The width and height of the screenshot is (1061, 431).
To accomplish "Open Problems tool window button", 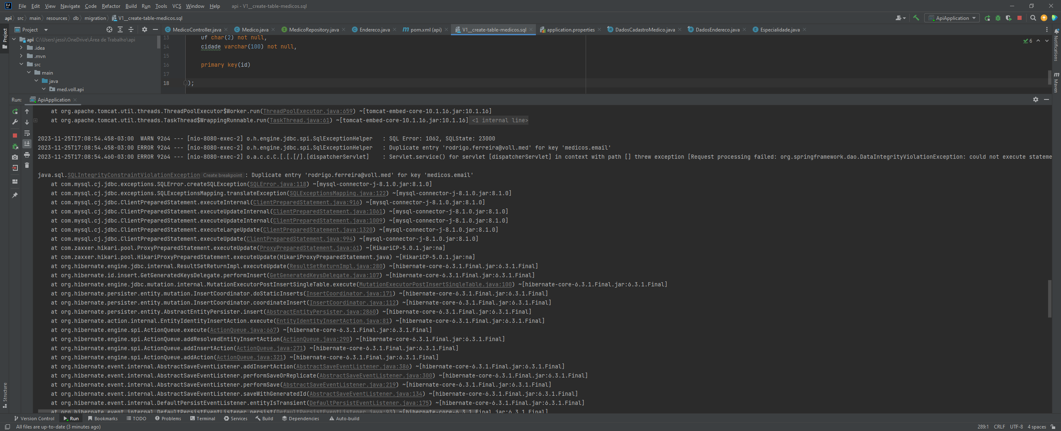I will tap(168, 419).
